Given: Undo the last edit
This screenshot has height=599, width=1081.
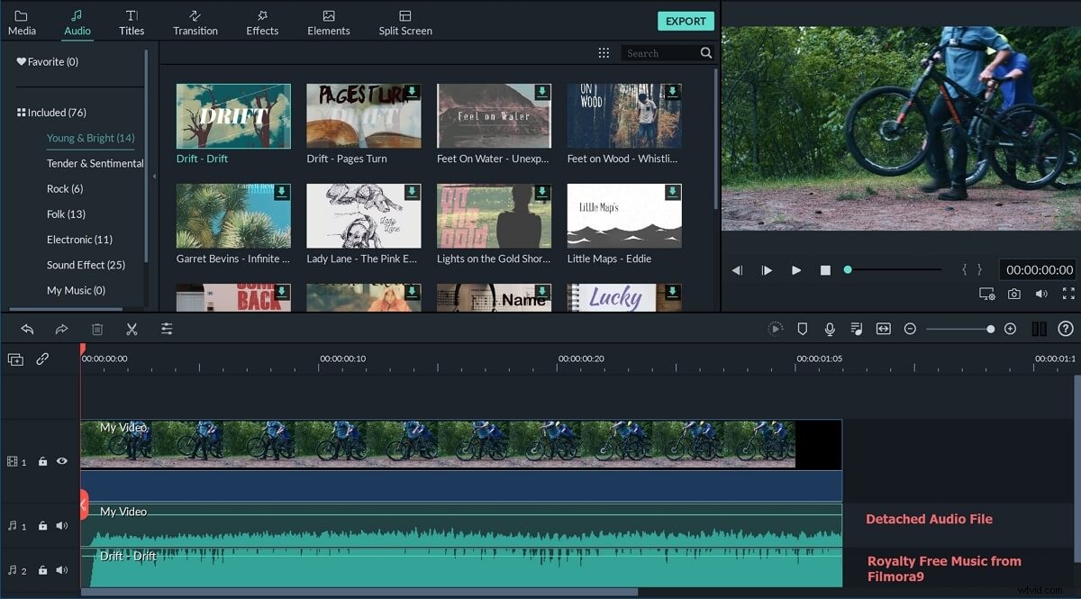Looking at the screenshot, I should [x=27, y=329].
